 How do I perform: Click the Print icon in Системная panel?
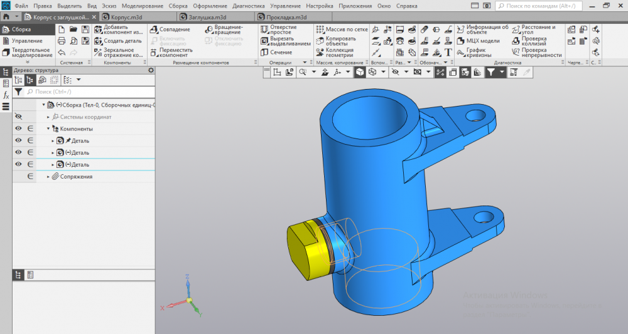[x=62, y=41]
